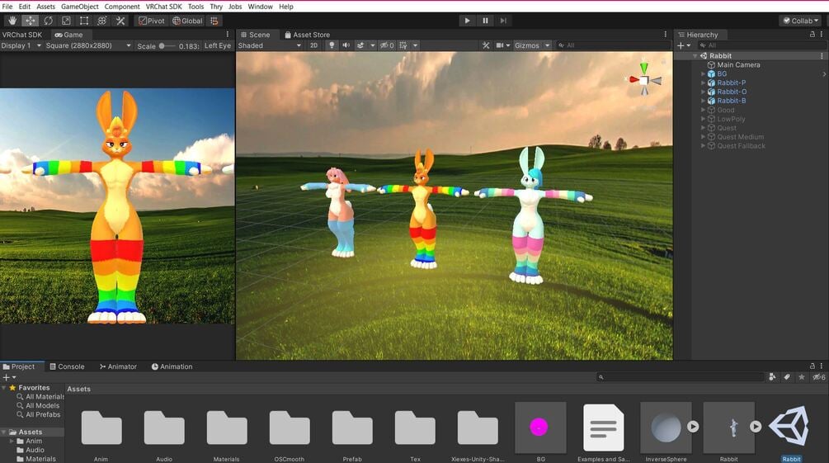
Task: Select the Hand tool in toolbar
Action: coord(12,21)
